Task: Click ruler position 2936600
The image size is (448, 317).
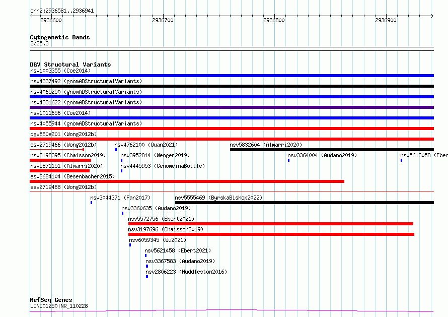Action: pos(51,20)
